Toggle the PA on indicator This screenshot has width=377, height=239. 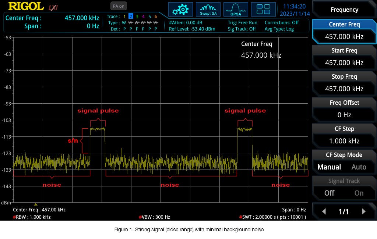118,6
